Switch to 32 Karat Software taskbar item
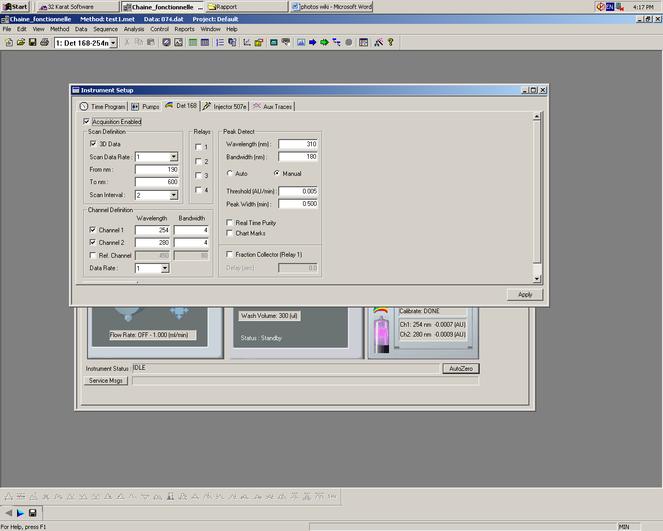The height and width of the screenshot is (531, 663). tap(78, 6)
